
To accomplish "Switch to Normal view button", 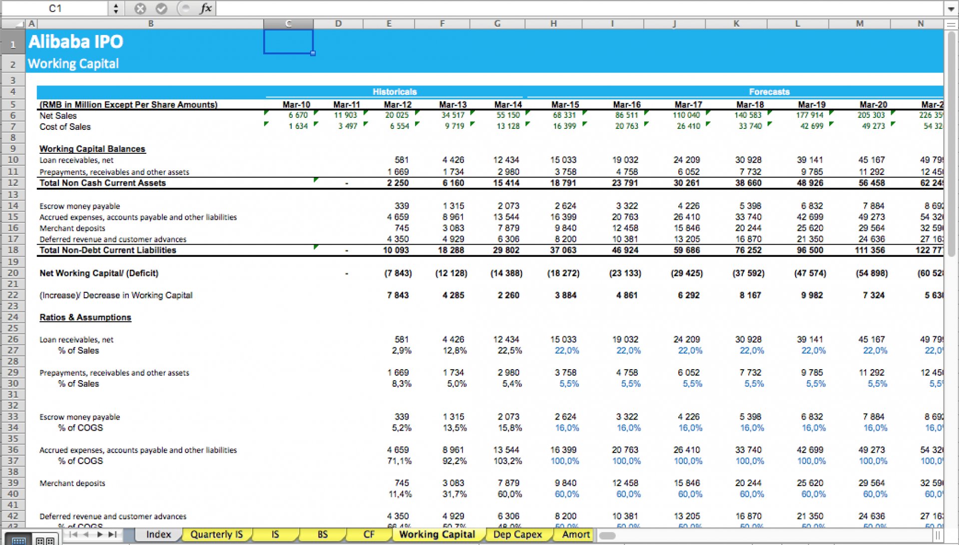I will (x=19, y=540).
